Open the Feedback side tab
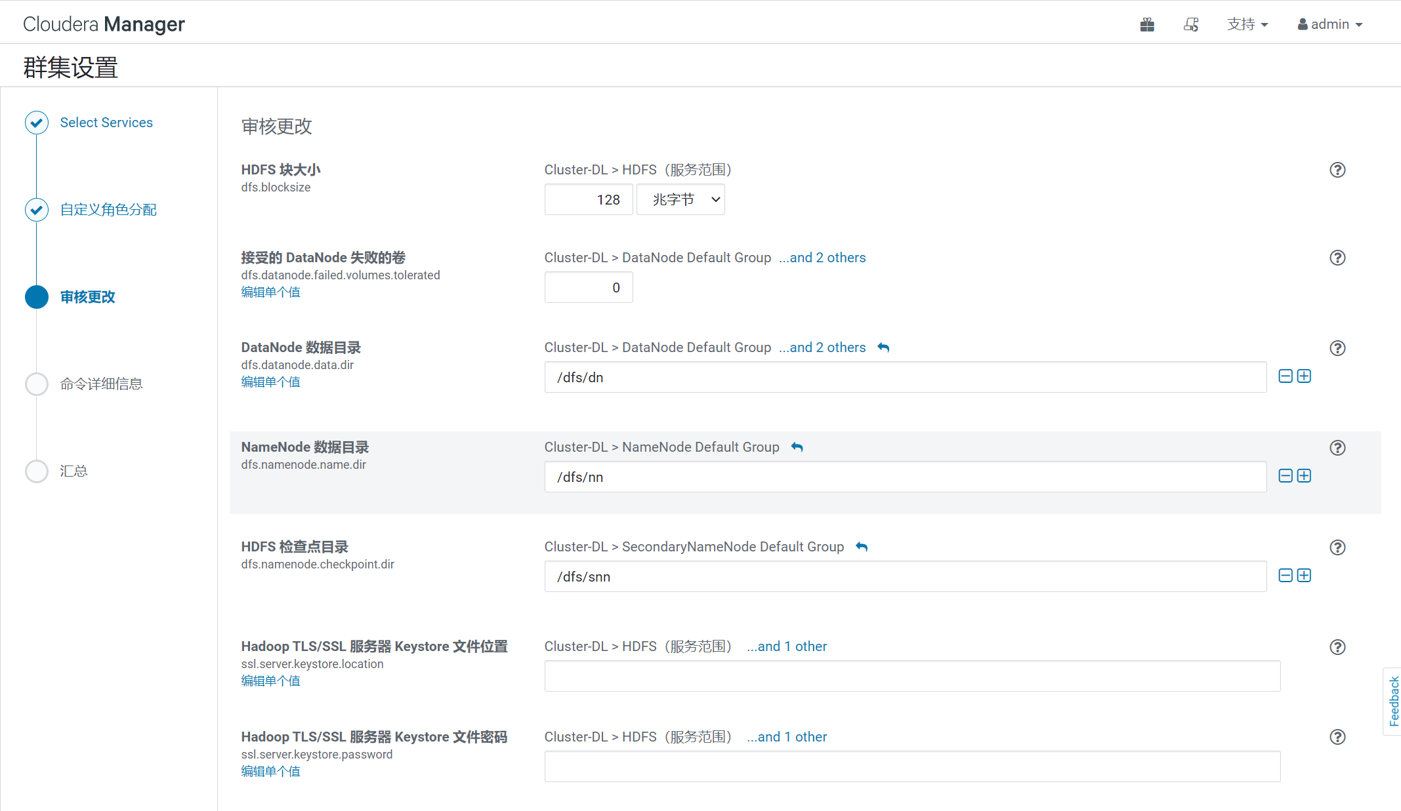The height and width of the screenshot is (811, 1401). [1392, 702]
